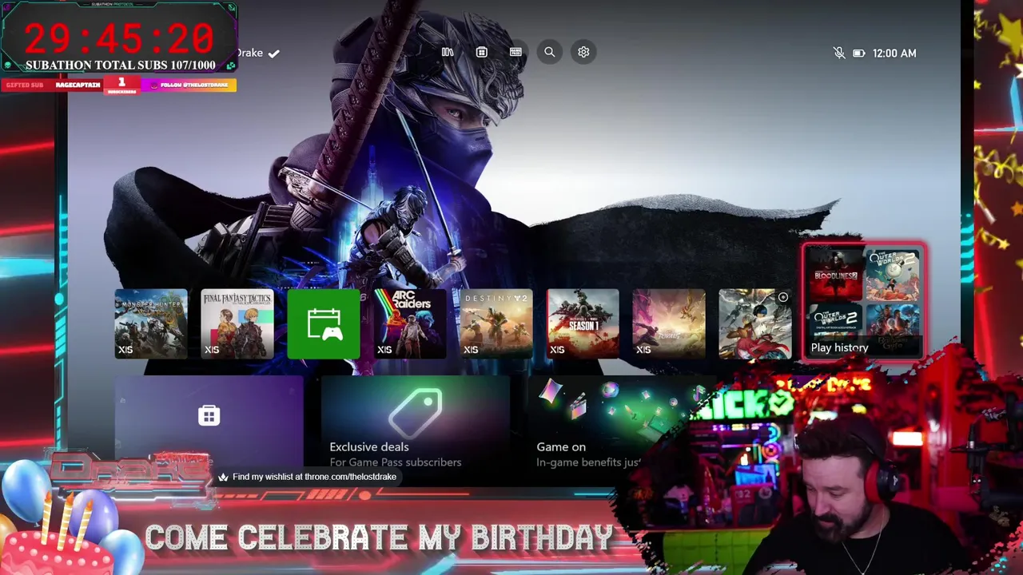Click the throne.com/thelostdrake wishlist banner

(308, 477)
